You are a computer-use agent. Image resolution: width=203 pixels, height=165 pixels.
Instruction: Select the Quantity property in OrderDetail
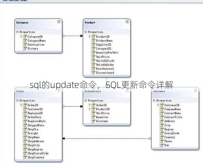click(x=102, y=117)
